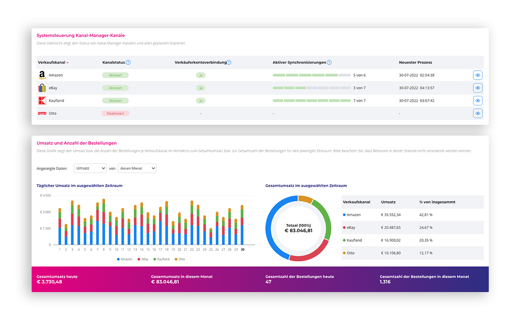Click eBay sync progress bar
The width and height of the screenshot is (520, 325).
[312, 88]
